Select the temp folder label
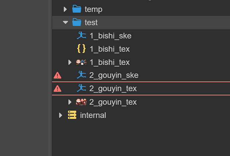 coord(93,9)
